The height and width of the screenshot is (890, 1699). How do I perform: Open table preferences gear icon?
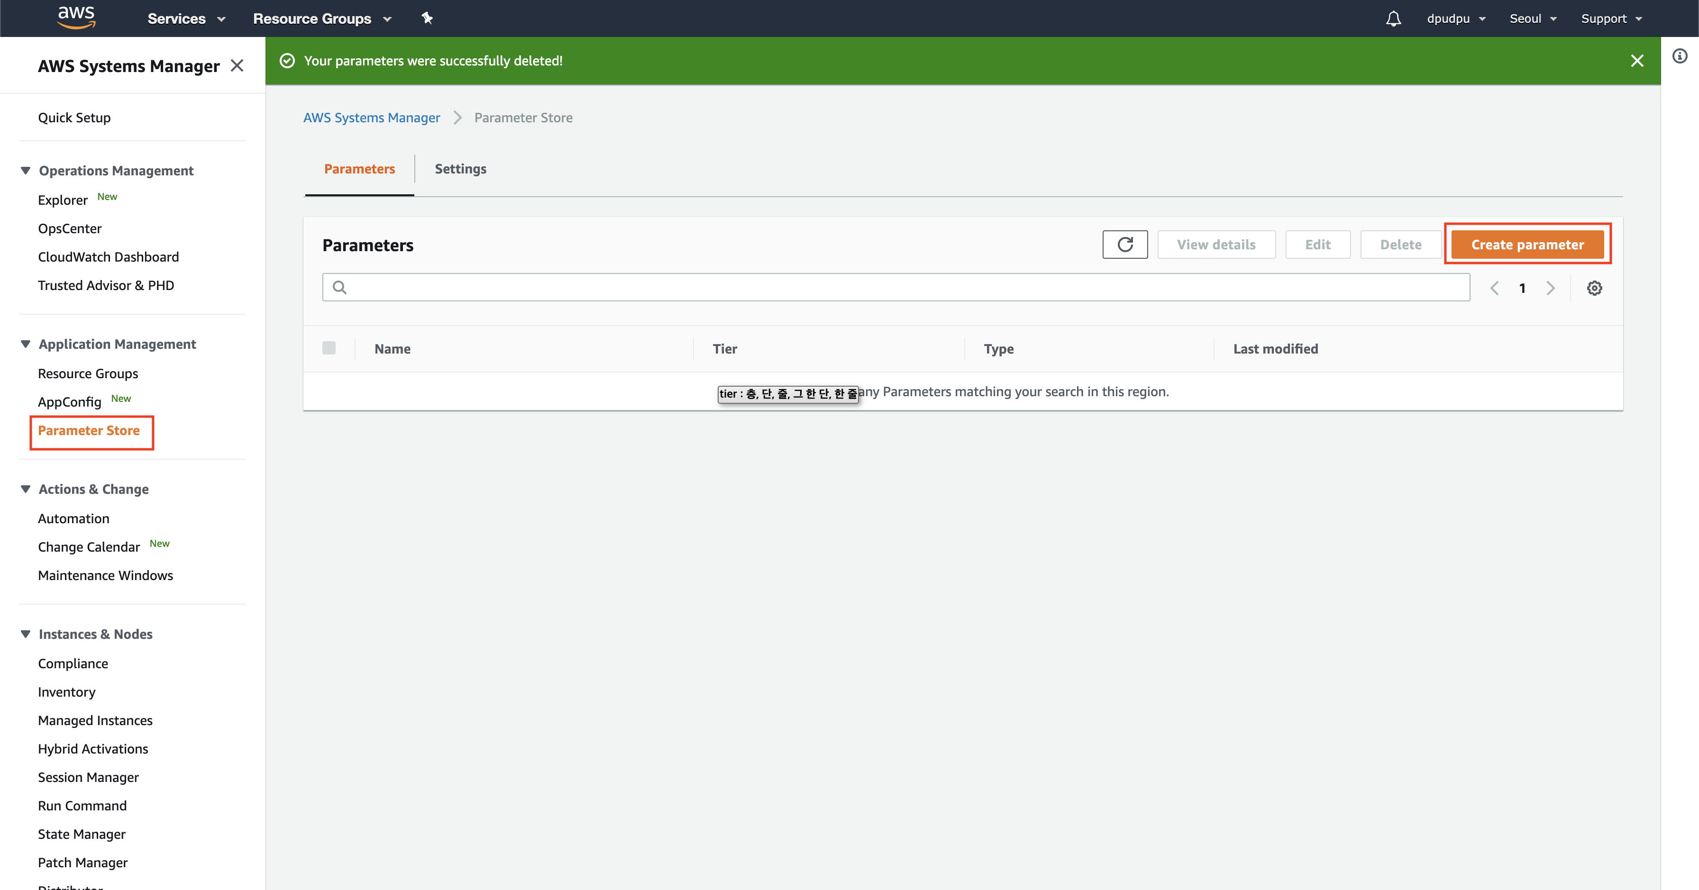[1594, 288]
